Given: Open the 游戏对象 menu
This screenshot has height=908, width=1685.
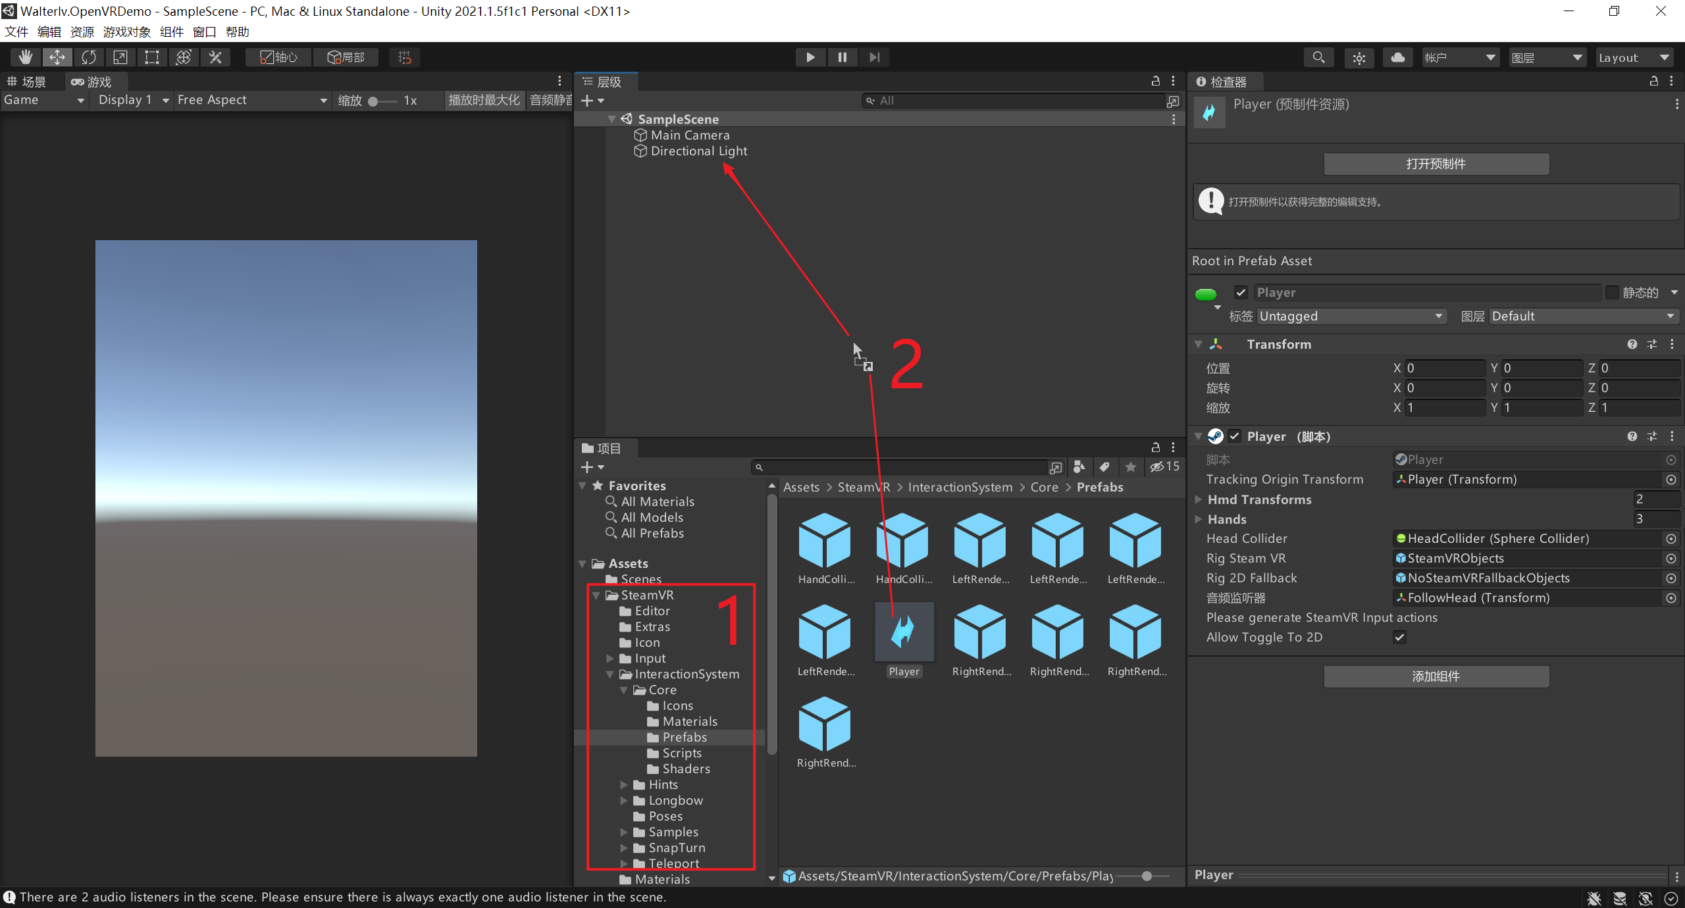Looking at the screenshot, I should point(127,32).
